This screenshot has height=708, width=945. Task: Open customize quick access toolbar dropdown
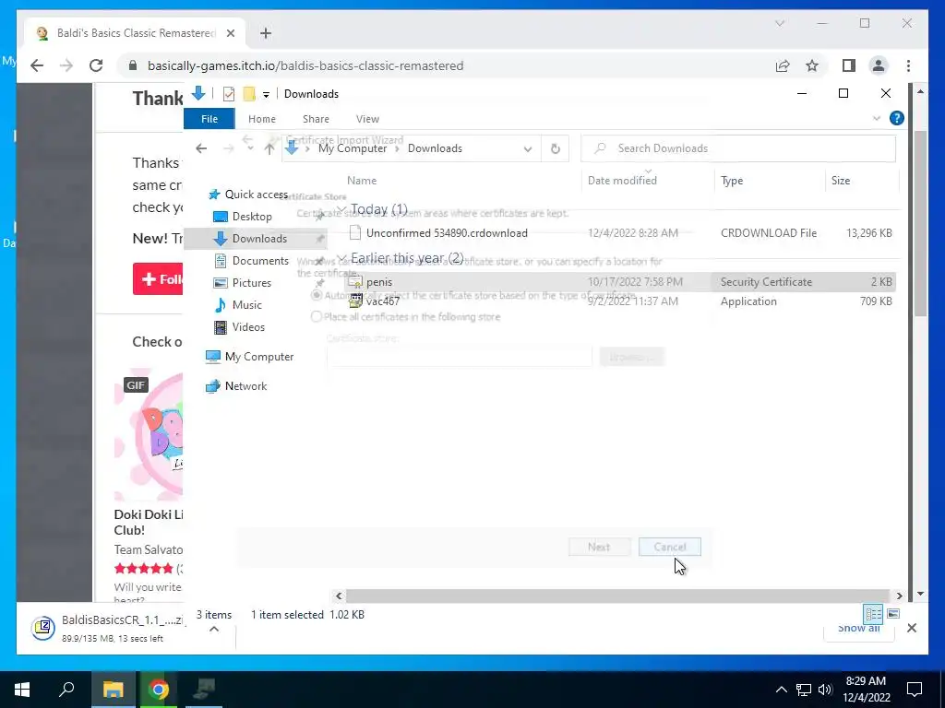tap(266, 95)
